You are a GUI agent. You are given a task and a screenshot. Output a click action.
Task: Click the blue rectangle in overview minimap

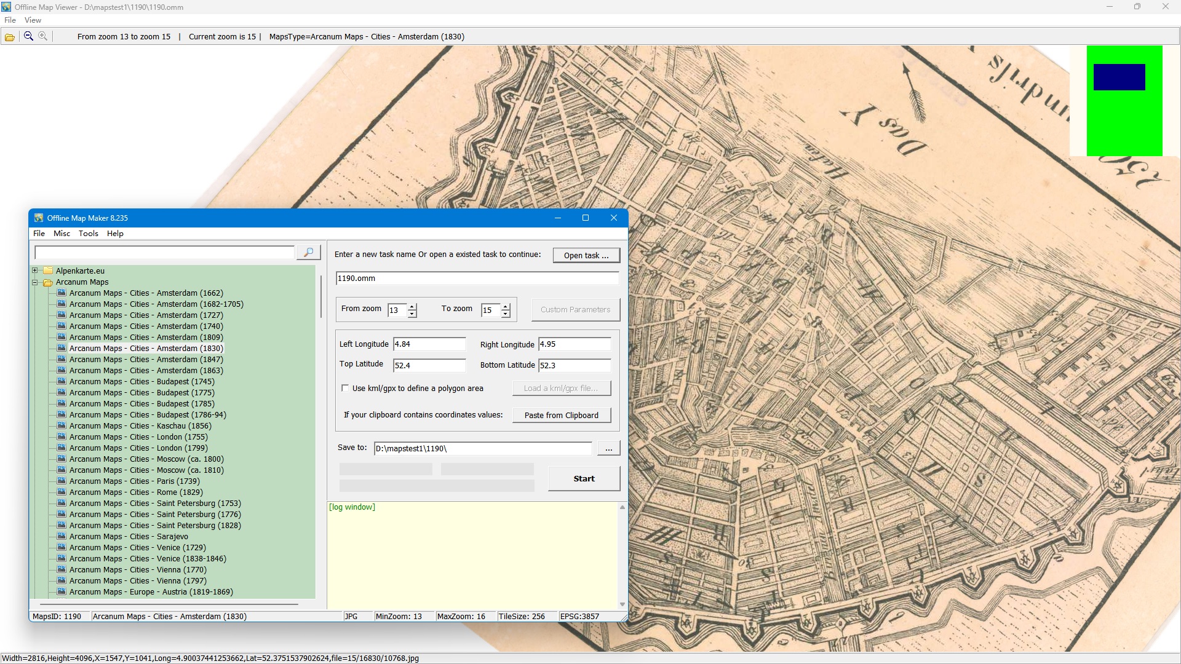click(x=1119, y=77)
